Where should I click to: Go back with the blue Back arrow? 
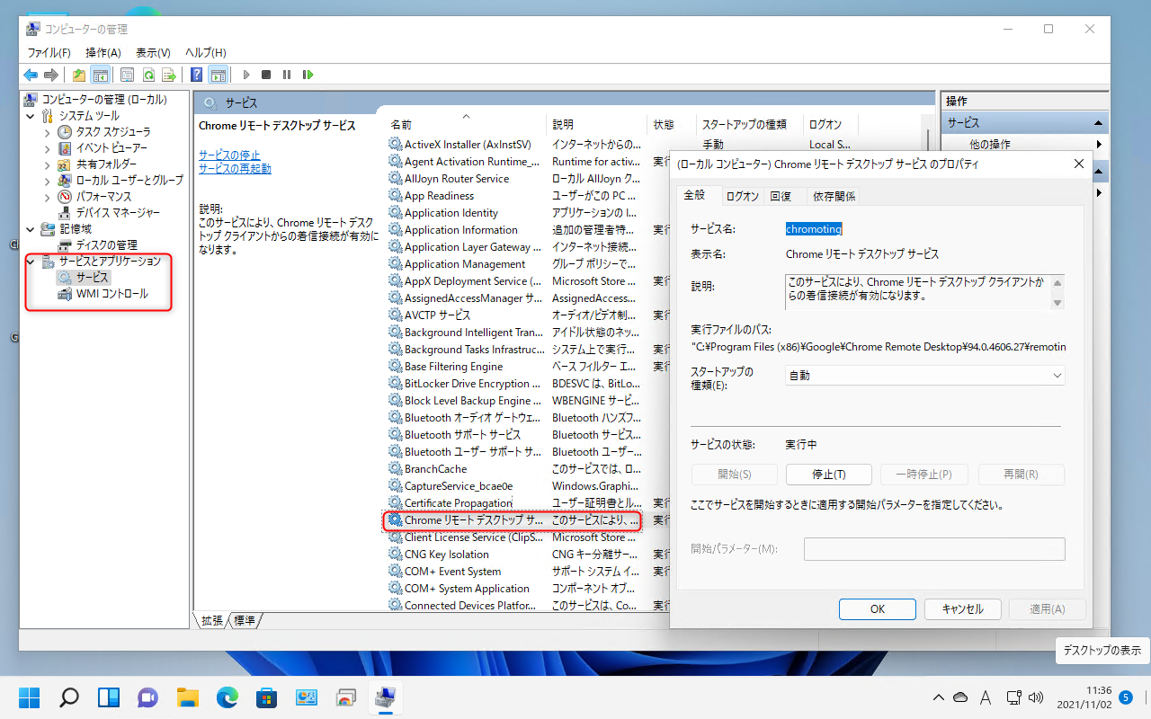(x=31, y=75)
